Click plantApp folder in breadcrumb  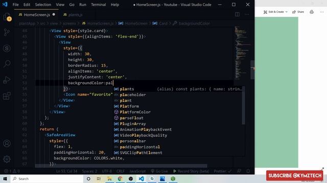[x=27, y=23]
